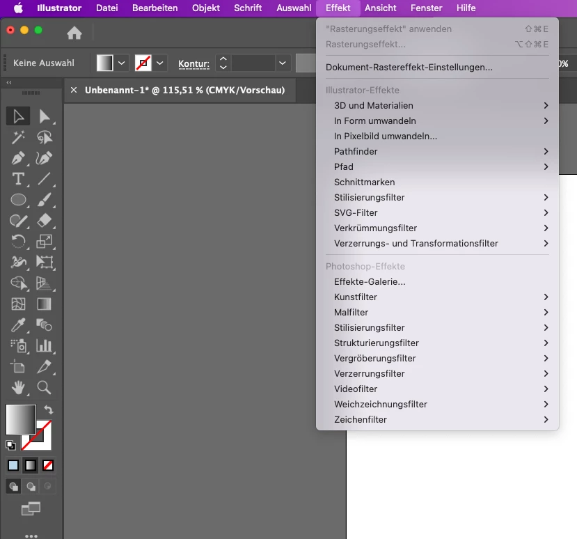Open stroke swatch dropdown arrow
The height and width of the screenshot is (539, 577).
click(x=159, y=63)
